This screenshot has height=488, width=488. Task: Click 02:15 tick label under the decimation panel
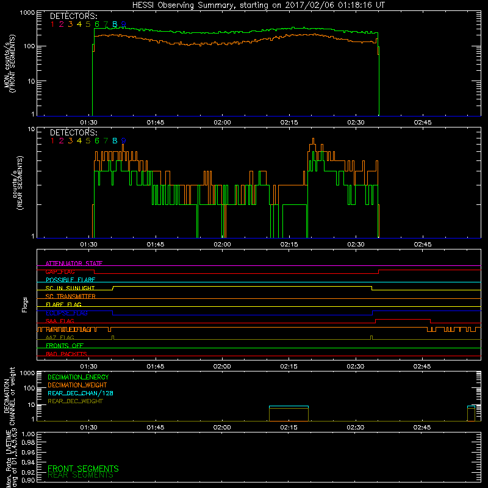289,428
